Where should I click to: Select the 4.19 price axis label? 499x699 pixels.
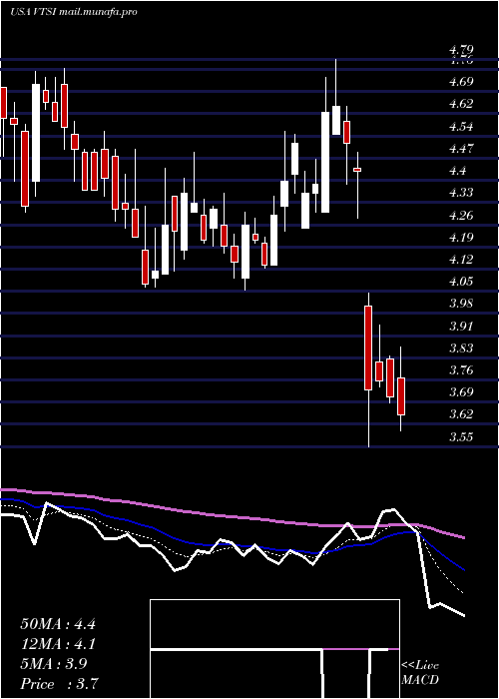461,238
